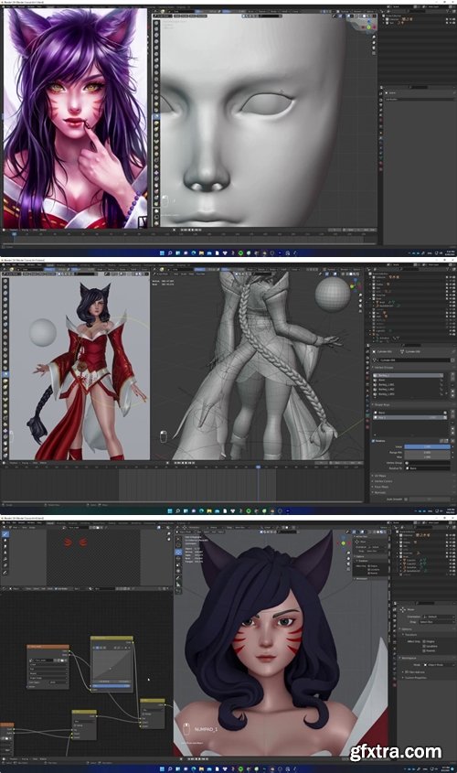Enable Origins checkbox in bottom Properties editor
Viewport: 457px width, 773px height.
(426, 641)
